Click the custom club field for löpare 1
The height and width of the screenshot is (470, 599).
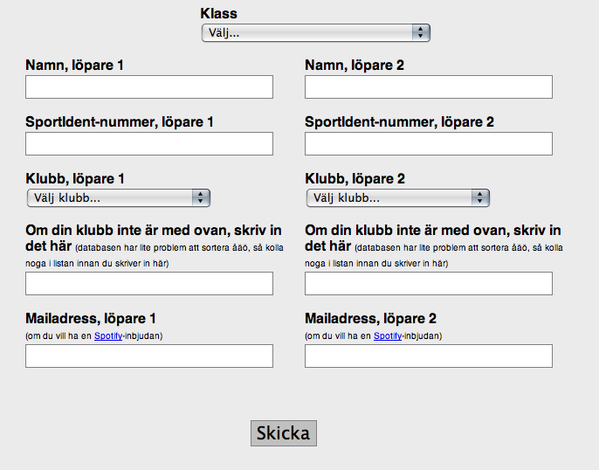pos(149,284)
